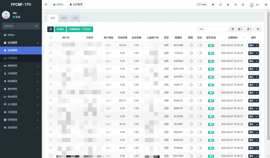Click the magnifier search button beside toolbar
270x158 pixels.
(258, 29)
